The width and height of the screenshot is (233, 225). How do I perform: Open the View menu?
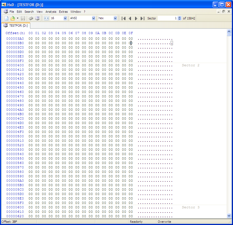point(39,12)
